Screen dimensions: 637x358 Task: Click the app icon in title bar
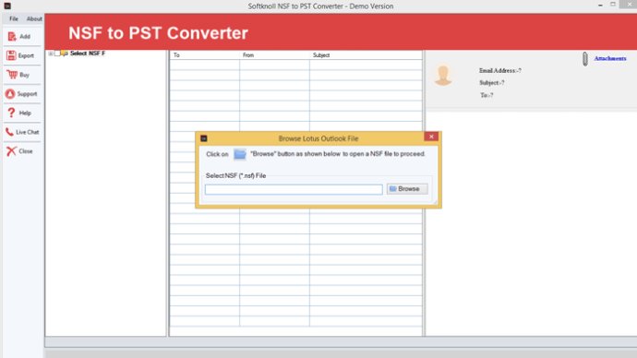point(7,6)
